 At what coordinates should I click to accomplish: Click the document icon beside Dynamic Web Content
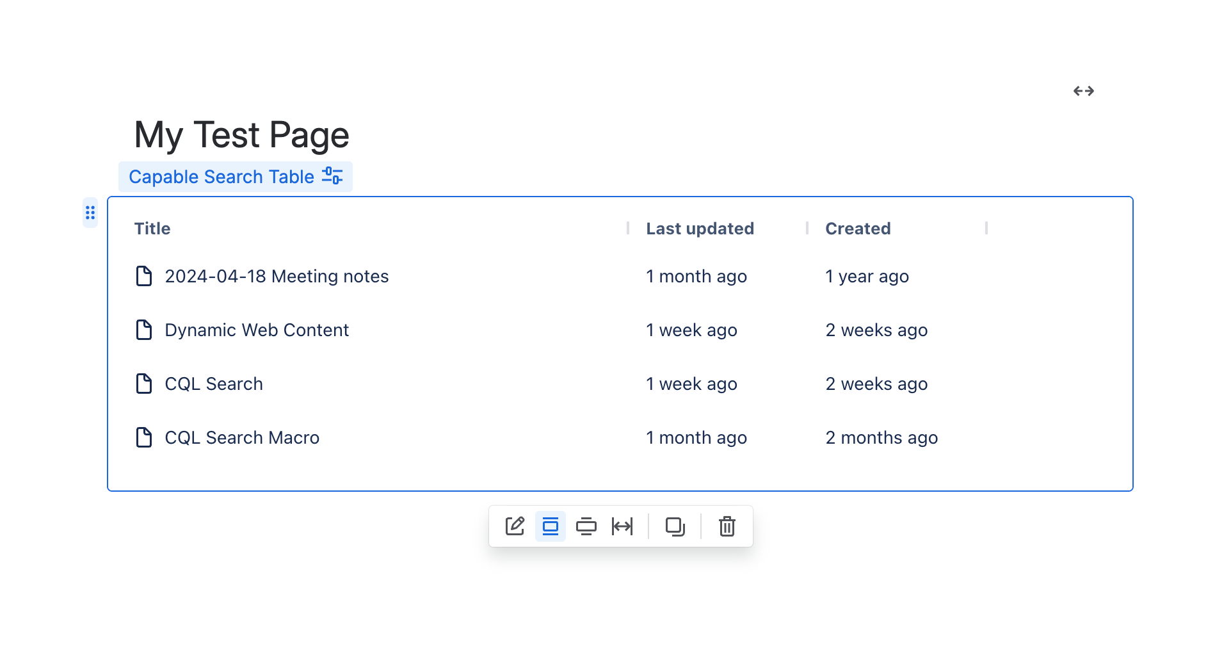(143, 330)
